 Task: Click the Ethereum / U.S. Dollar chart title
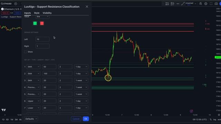point(13,9)
